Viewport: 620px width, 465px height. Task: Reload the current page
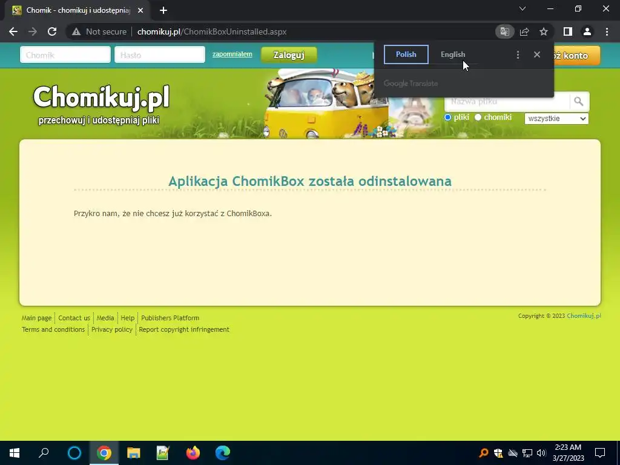point(52,31)
